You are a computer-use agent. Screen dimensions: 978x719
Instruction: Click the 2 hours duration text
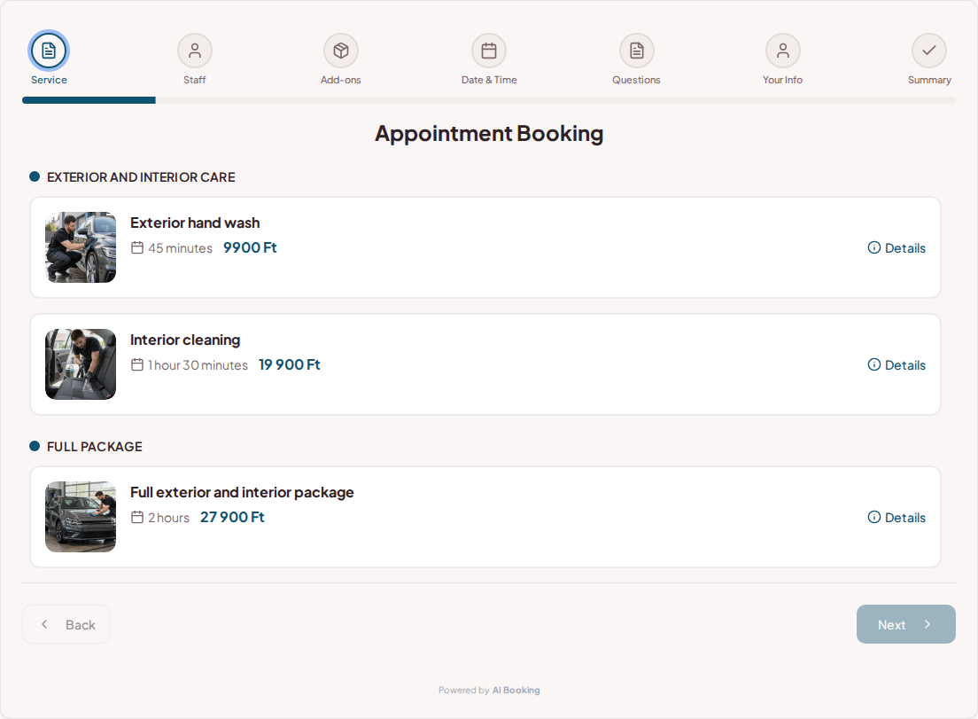(x=168, y=518)
